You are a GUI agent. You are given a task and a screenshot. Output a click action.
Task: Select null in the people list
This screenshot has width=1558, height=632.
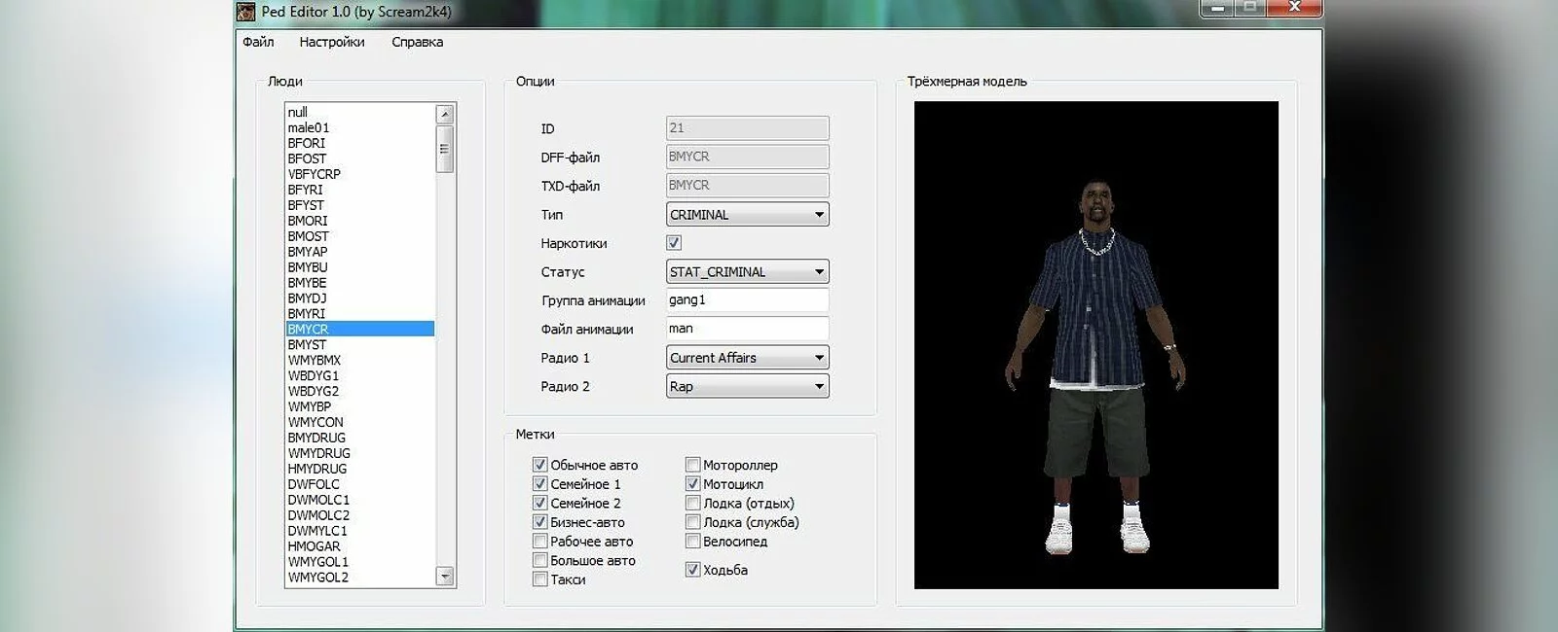coord(360,112)
